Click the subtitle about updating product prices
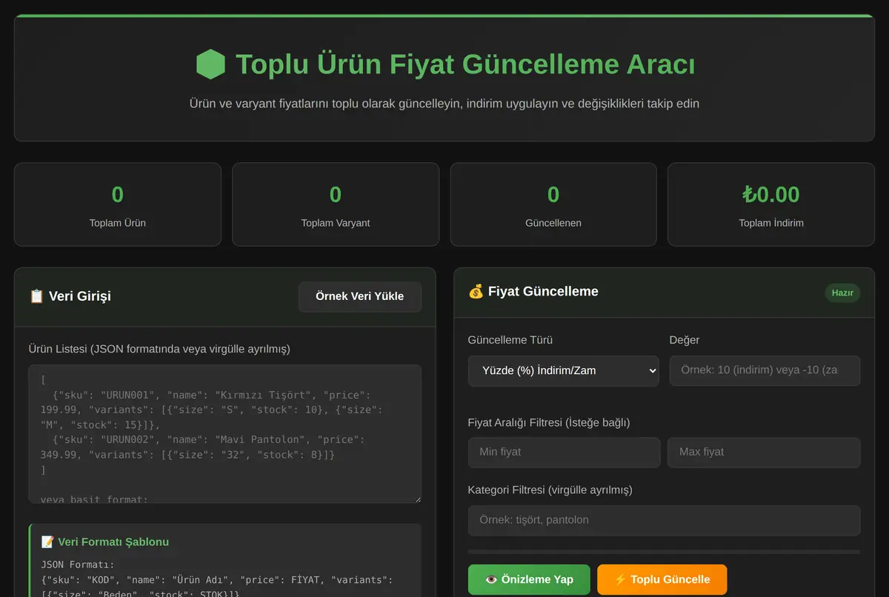The image size is (889, 597). click(444, 104)
